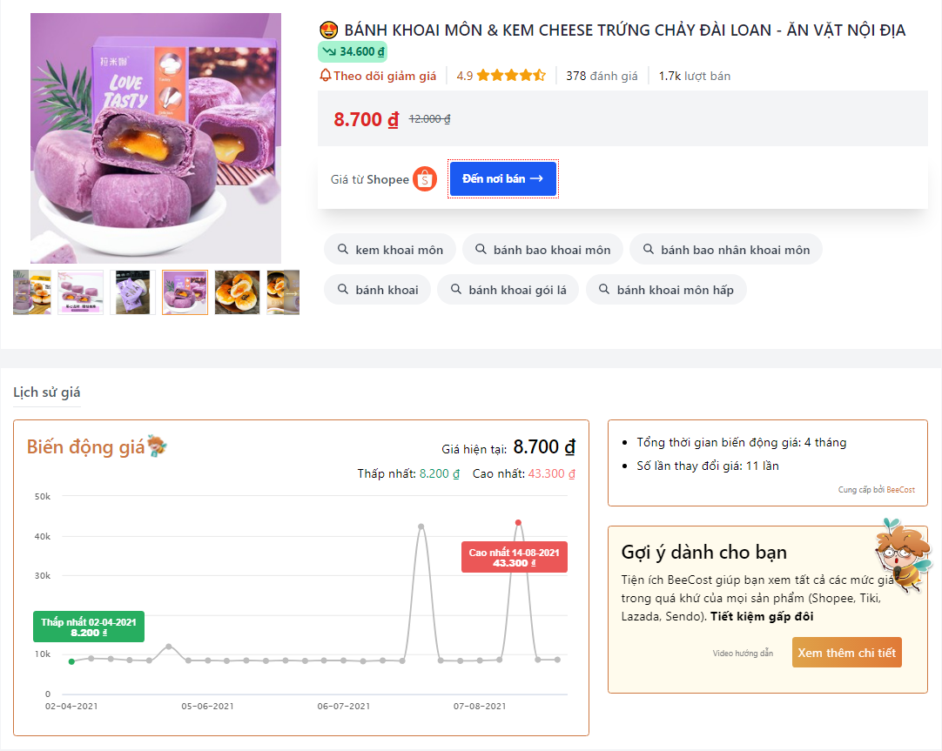Select the bánh khoai gói lá tag
Image resolution: width=942 pixels, height=751 pixels.
[508, 290]
